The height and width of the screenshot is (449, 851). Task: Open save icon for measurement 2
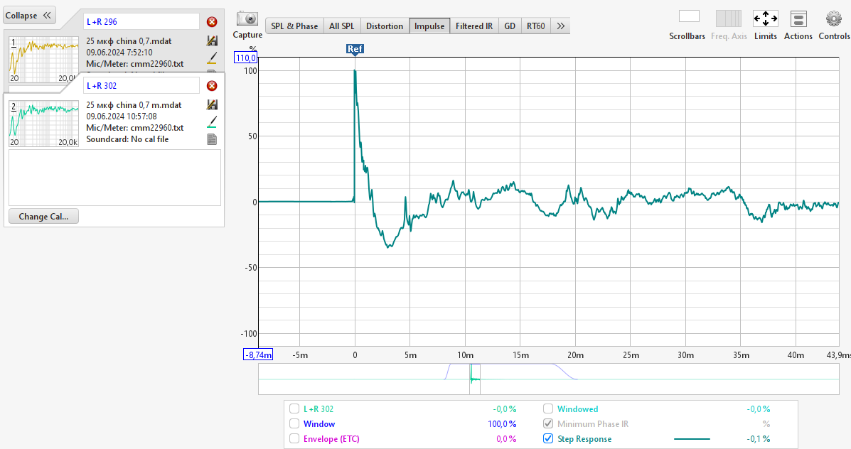click(212, 104)
